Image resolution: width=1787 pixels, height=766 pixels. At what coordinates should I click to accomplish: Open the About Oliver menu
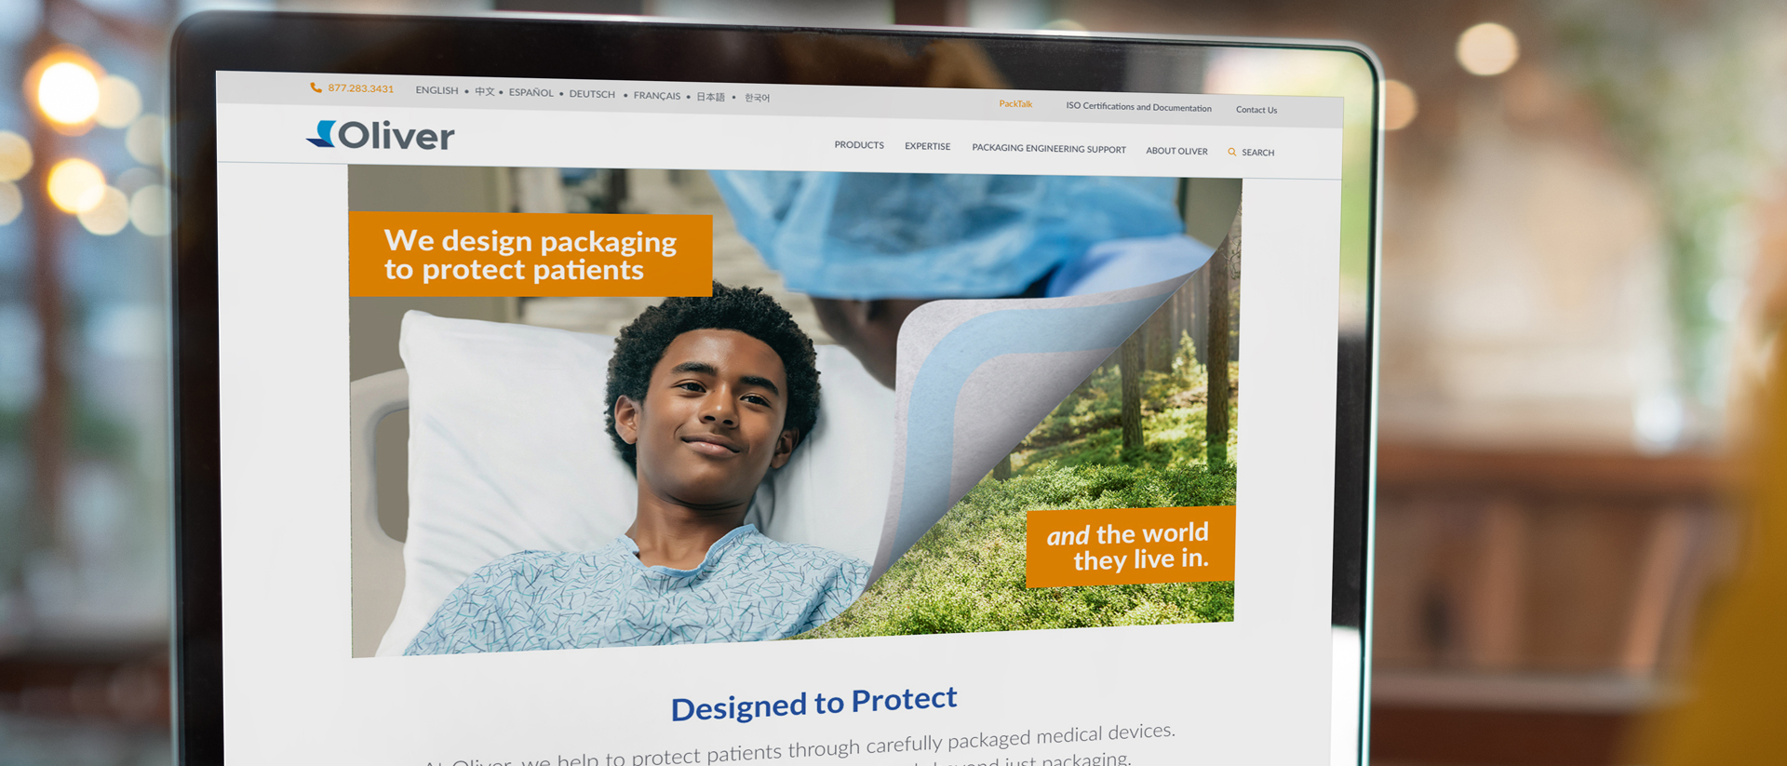[x=1176, y=151]
